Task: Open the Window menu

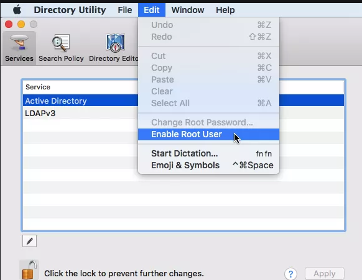Action: (188, 10)
